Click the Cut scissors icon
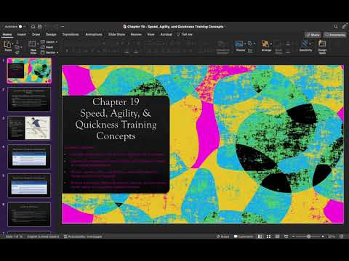 (17, 42)
